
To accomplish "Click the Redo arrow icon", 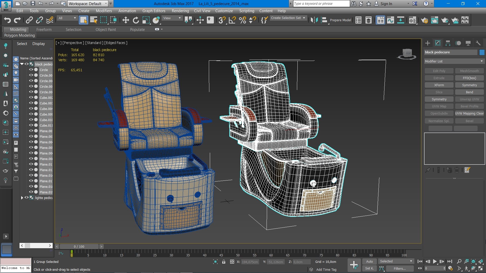I will tap(17, 20).
